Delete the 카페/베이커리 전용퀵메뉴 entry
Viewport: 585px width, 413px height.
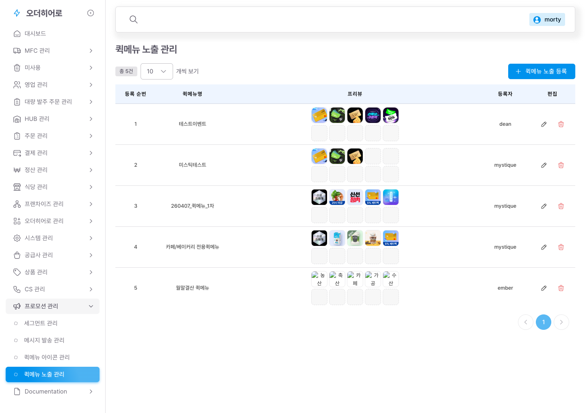click(561, 247)
